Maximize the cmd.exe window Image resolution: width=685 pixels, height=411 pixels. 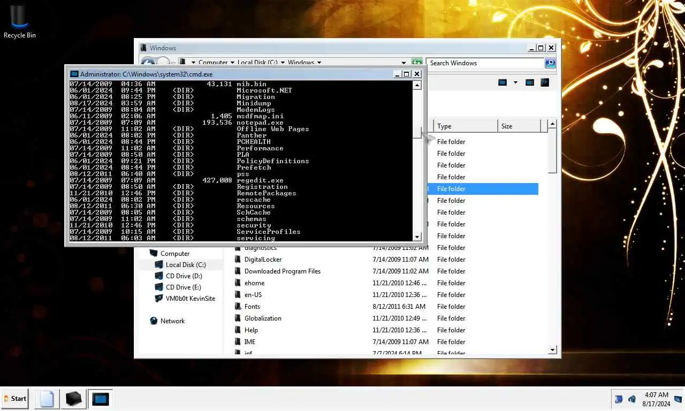[406, 74]
